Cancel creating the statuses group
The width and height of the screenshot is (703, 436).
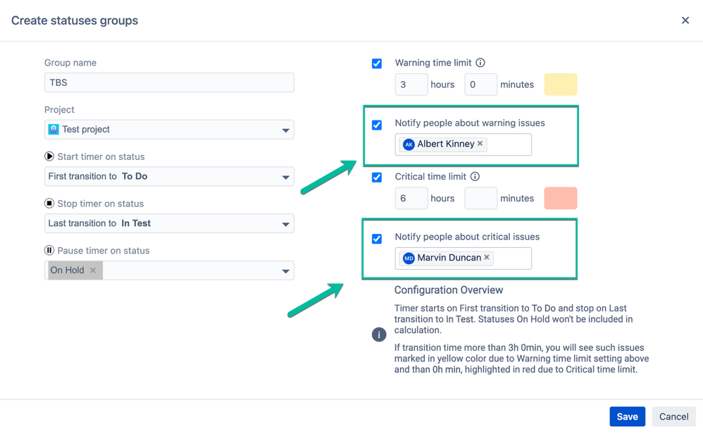pos(673,416)
